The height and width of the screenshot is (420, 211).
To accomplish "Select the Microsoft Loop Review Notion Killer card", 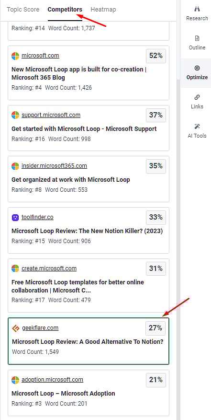I will click(x=89, y=230).
